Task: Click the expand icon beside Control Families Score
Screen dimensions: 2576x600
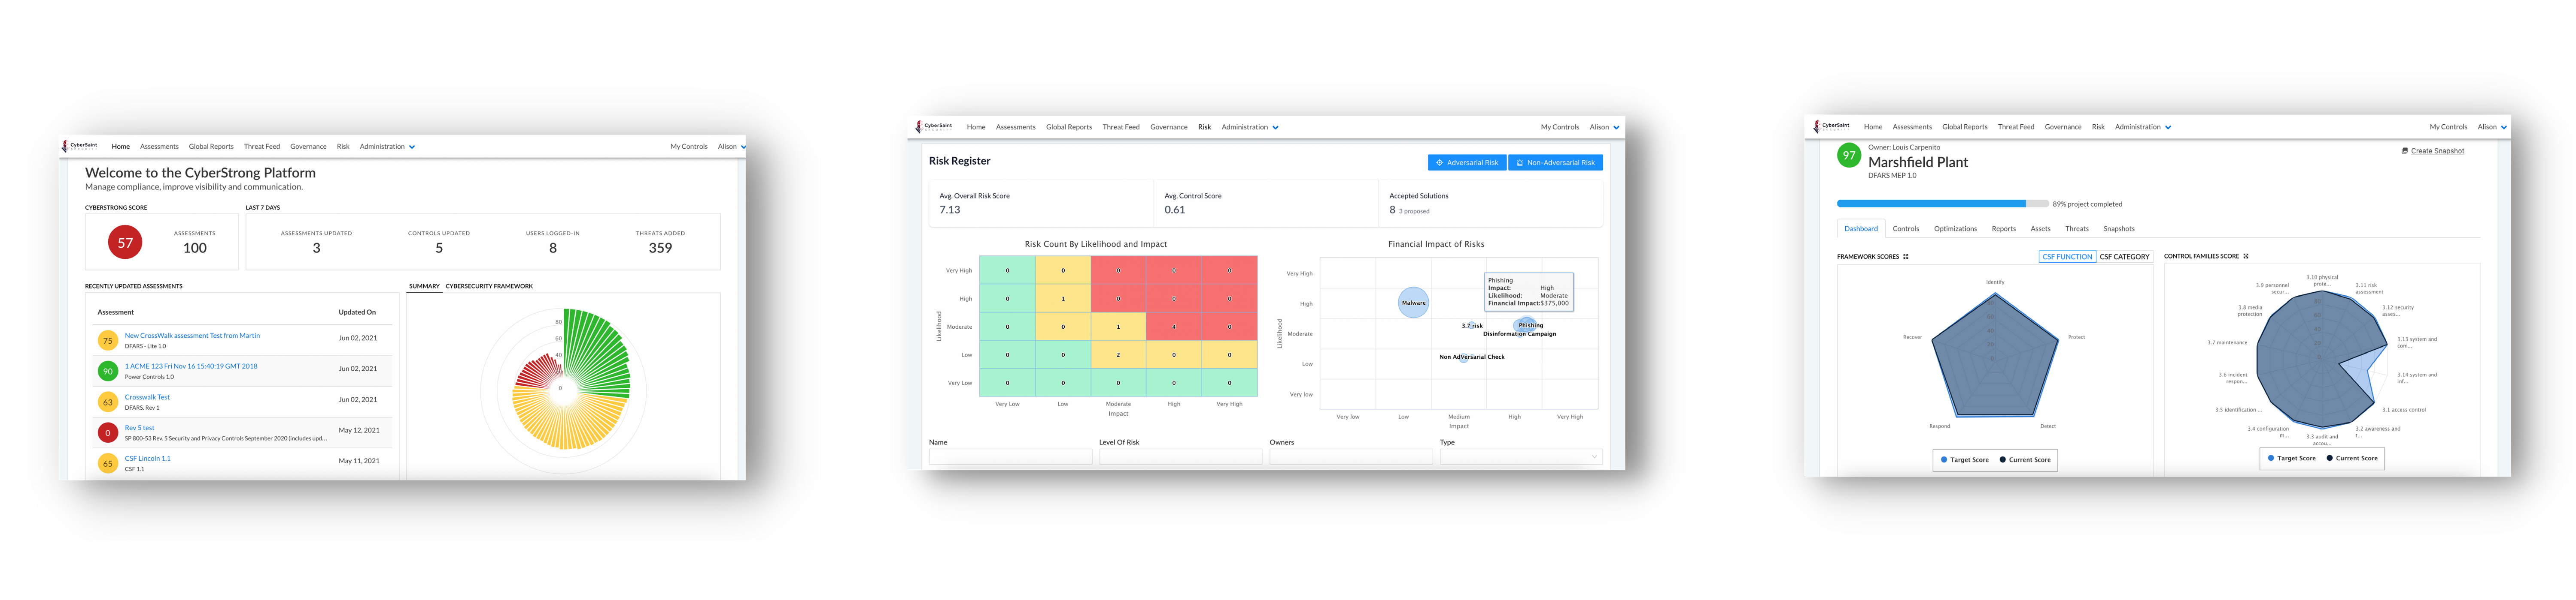Action: pos(2246,257)
